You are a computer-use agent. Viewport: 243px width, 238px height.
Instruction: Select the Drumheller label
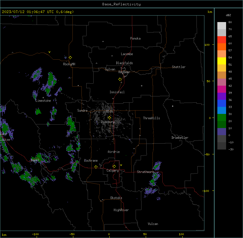(180, 138)
